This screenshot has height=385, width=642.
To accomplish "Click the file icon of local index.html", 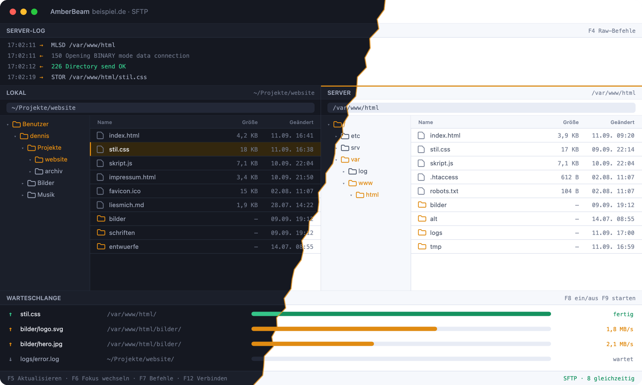I will click(x=100, y=135).
